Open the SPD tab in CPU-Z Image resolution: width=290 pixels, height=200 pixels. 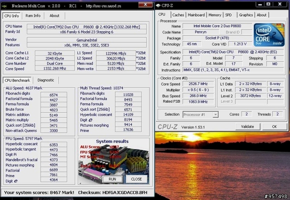228,15
